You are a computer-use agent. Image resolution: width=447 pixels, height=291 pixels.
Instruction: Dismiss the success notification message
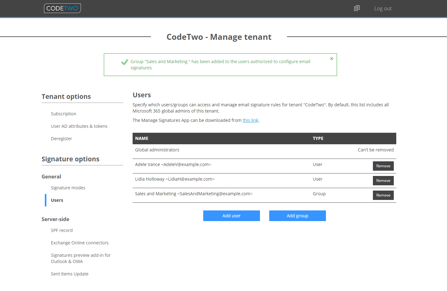(x=332, y=58)
